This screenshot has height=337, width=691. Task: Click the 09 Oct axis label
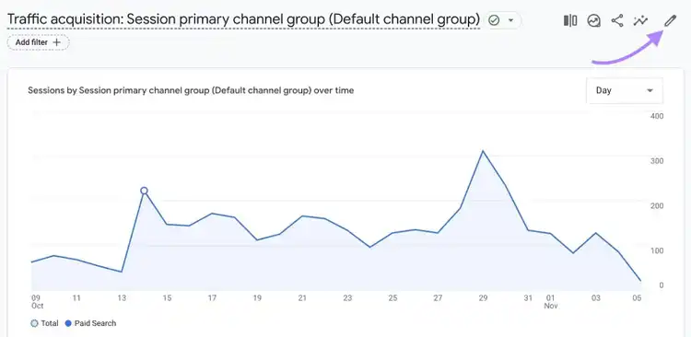37,302
